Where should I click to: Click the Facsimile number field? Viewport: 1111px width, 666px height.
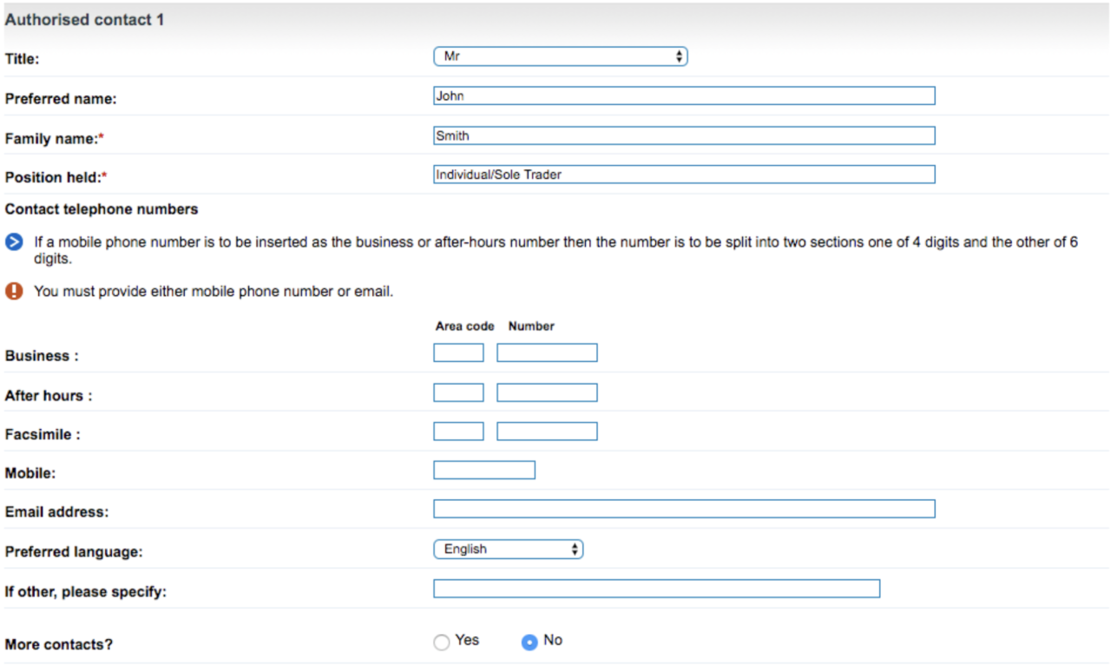pyautogui.click(x=546, y=431)
